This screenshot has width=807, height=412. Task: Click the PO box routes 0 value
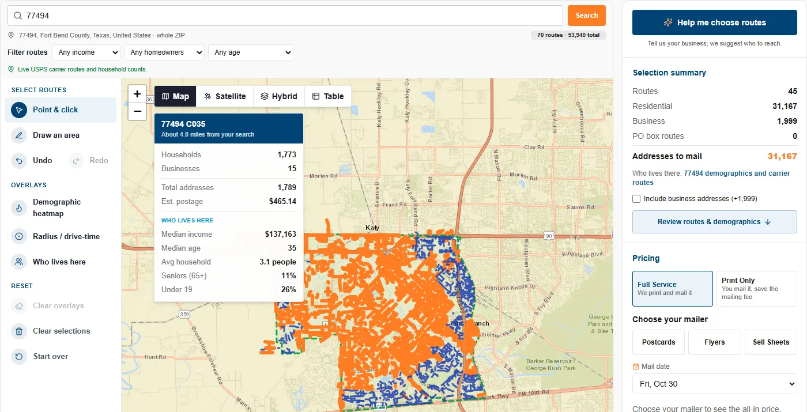point(795,136)
